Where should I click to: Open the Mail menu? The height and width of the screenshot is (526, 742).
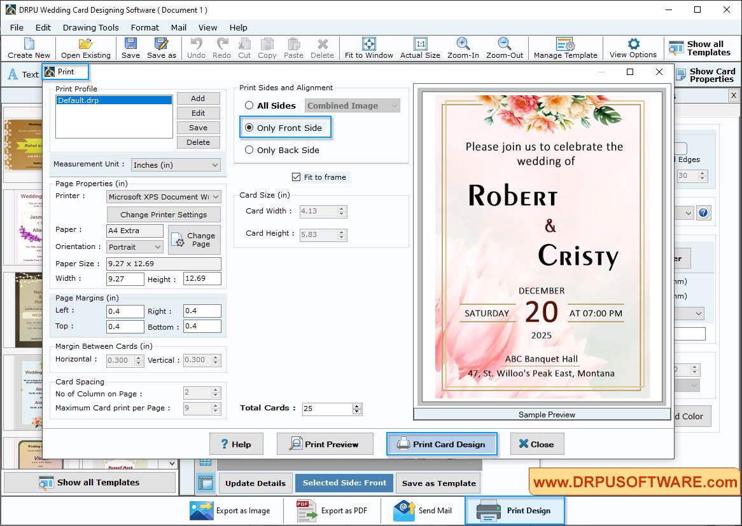click(178, 27)
